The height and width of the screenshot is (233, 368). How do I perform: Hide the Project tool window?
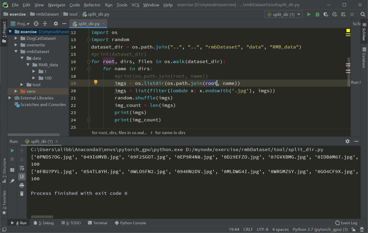pos(64,24)
